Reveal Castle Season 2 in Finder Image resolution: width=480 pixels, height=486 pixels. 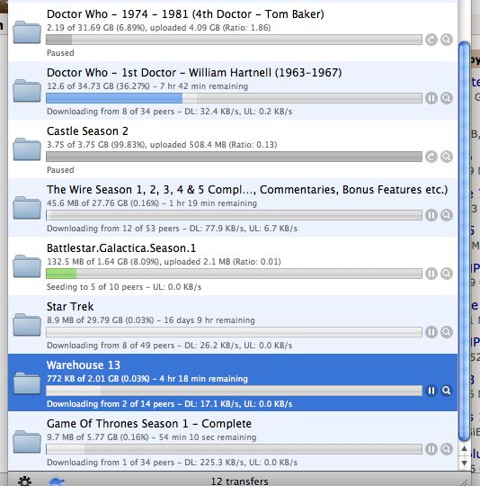pos(447,157)
